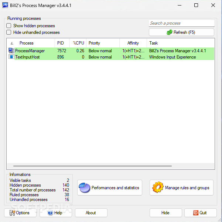Click the blue Help question mark icon

pos(50,213)
